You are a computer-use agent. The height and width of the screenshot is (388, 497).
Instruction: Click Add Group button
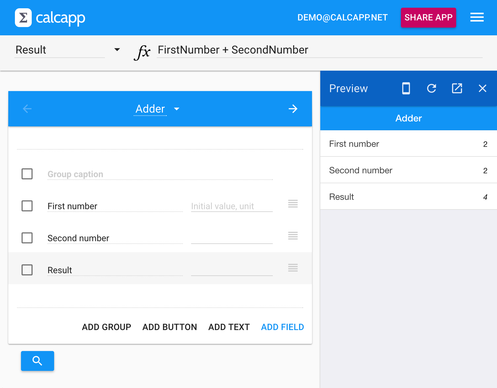pyautogui.click(x=107, y=327)
